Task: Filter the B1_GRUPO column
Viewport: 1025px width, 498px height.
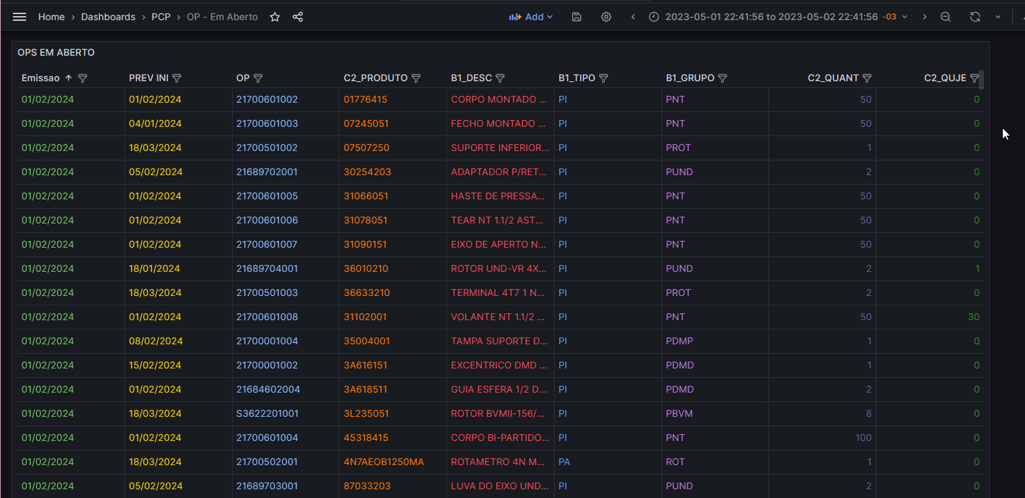Action: pos(723,78)
